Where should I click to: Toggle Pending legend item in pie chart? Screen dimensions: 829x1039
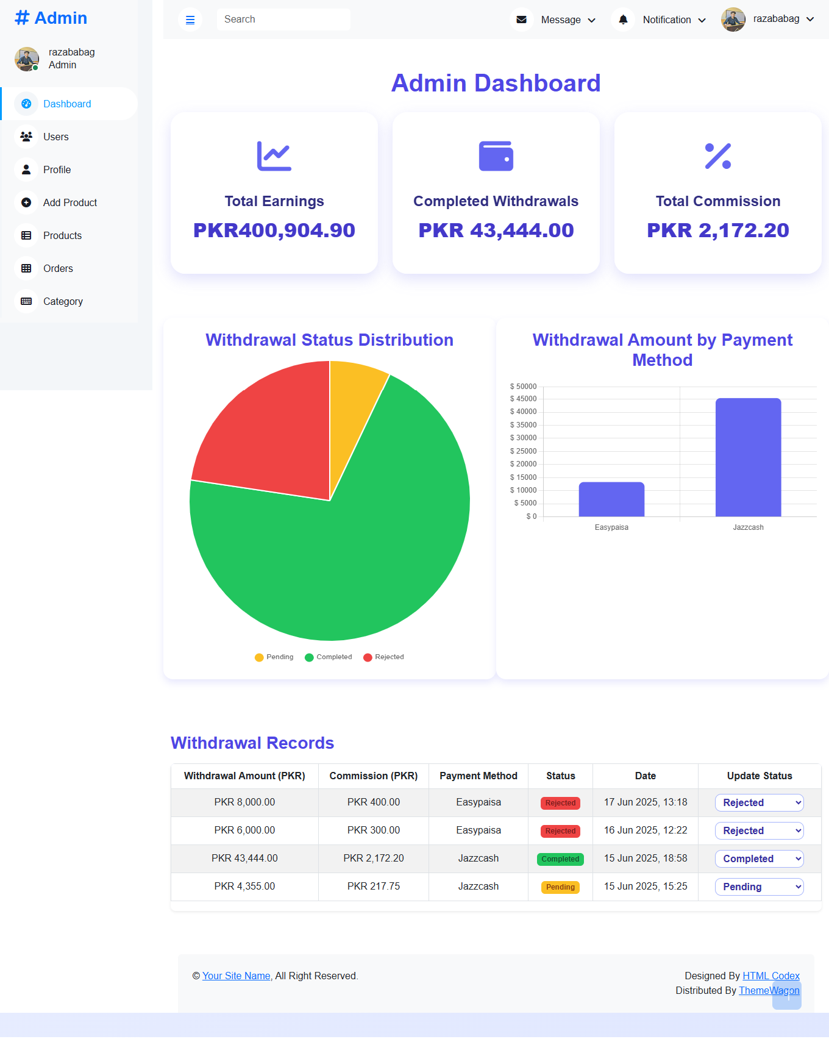(274, 657)
